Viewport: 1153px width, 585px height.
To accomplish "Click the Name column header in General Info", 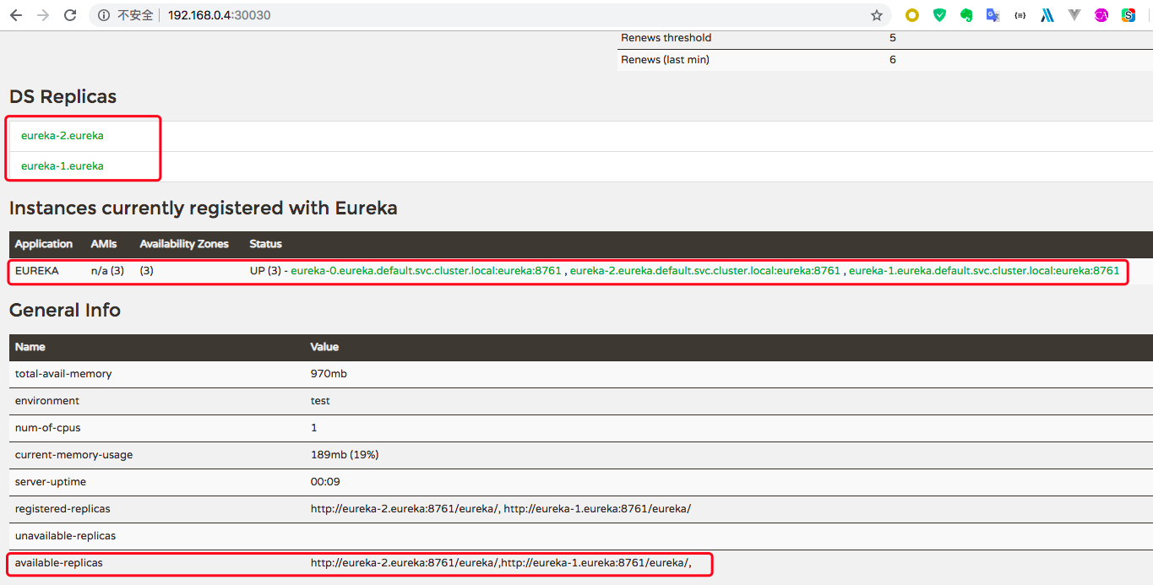I will click(x=30, y=347).
